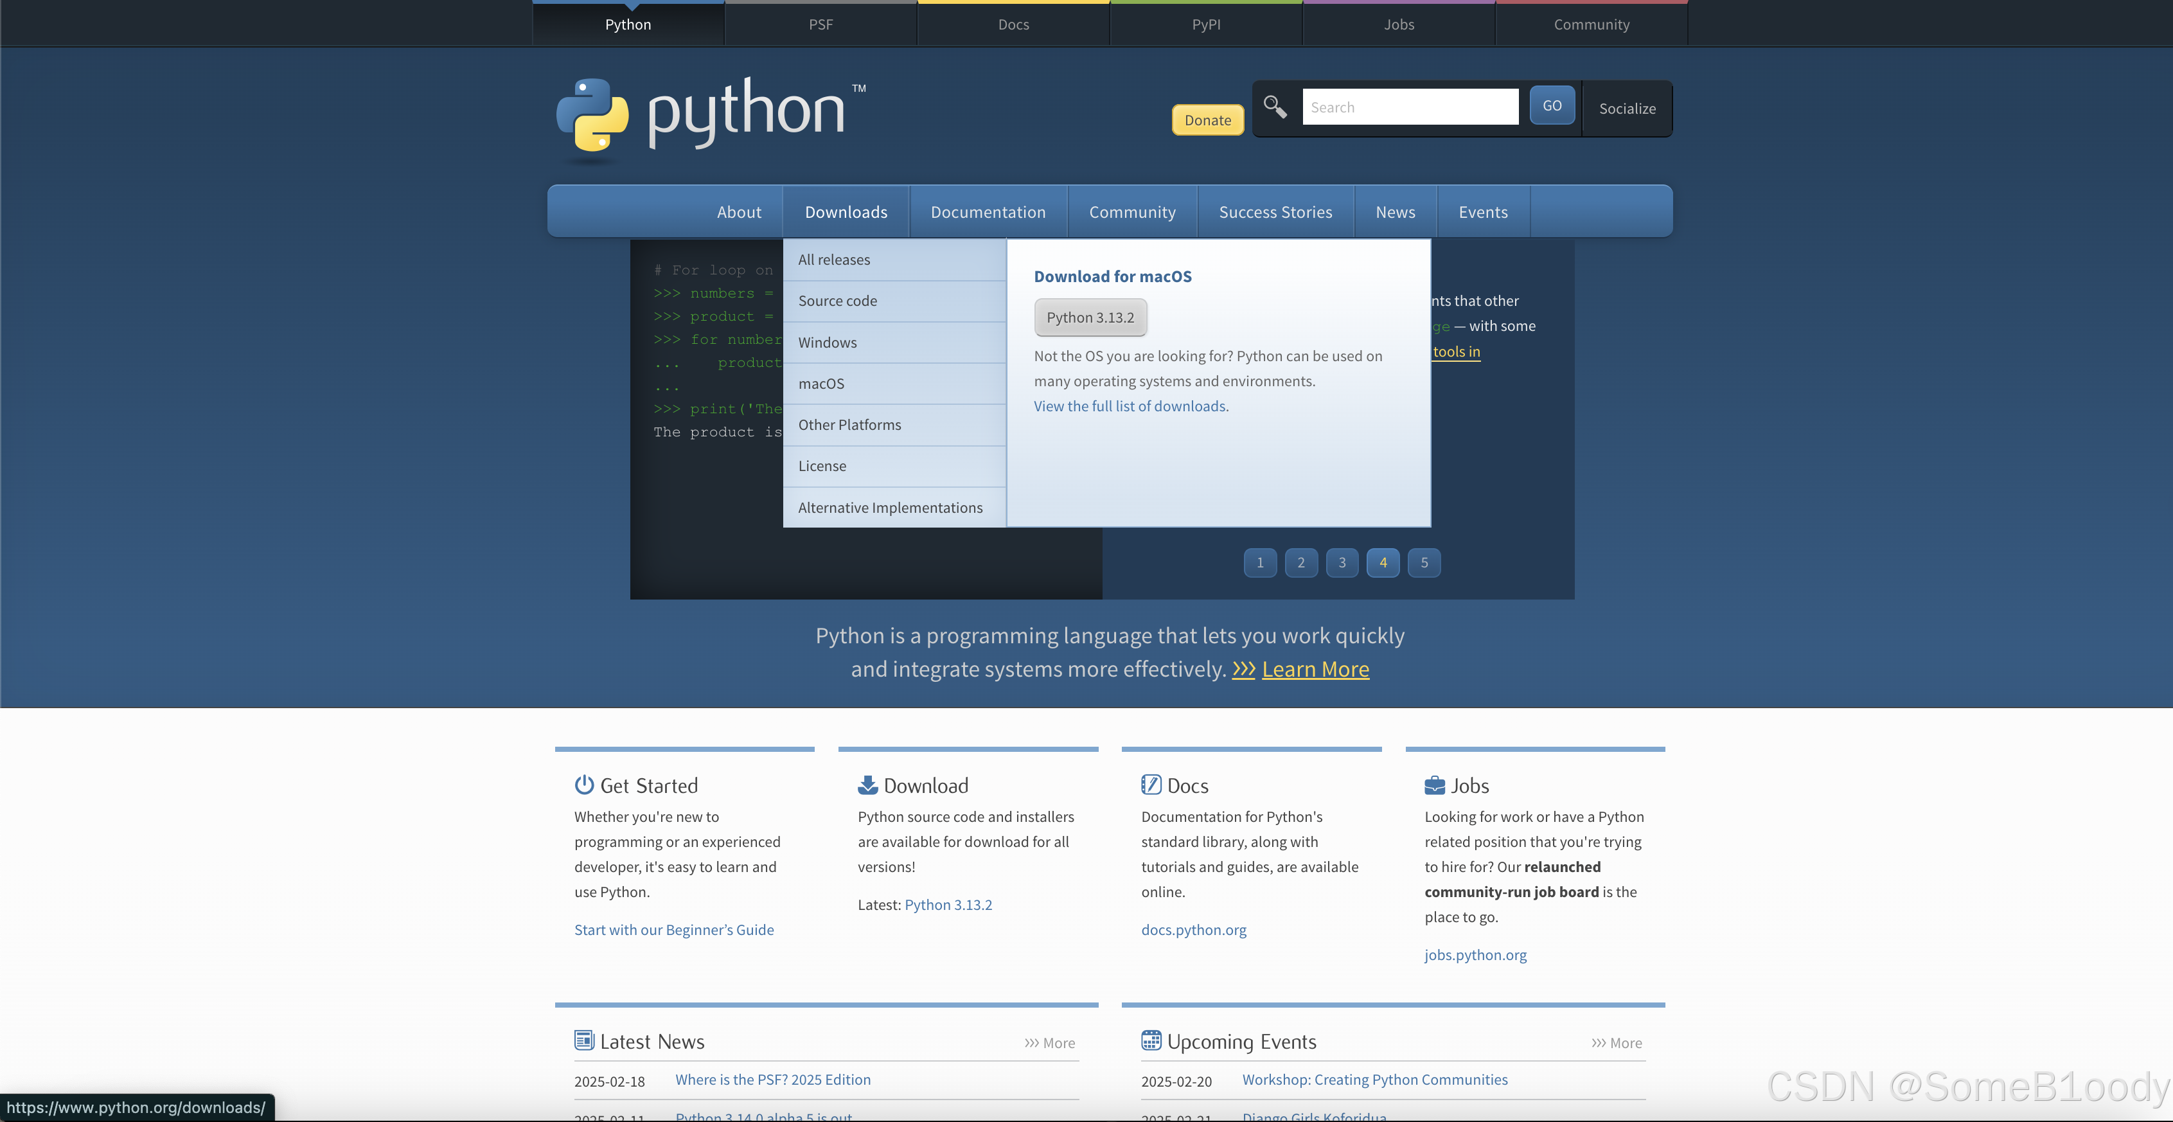Click More beside Latest News
This screenshot has height=1122, width=2173.
point(1049,1044)
